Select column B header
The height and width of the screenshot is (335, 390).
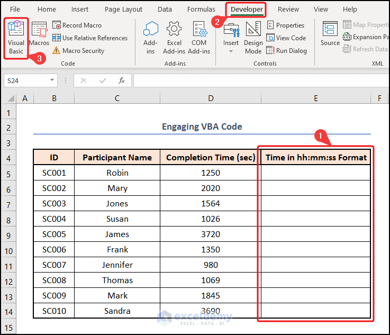click(54, 98)
